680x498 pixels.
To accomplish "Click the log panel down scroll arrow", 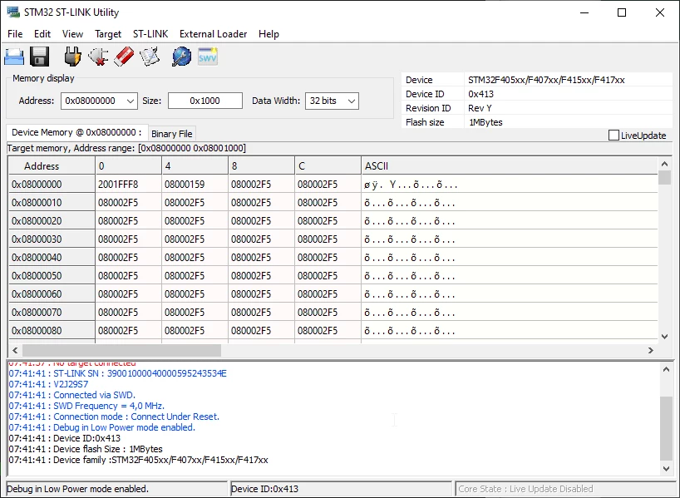I will point(666,469).
